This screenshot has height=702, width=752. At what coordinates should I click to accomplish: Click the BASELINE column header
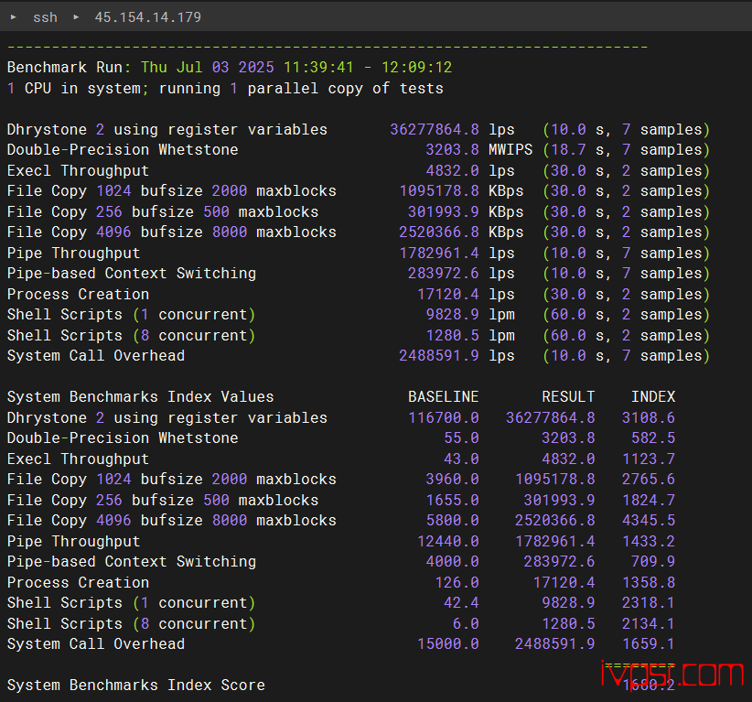tap(443, 397)
